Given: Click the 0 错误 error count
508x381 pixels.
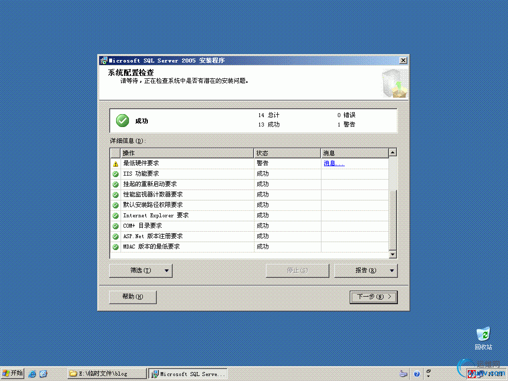Looking at the screenshot, I should tap(346, 115).
